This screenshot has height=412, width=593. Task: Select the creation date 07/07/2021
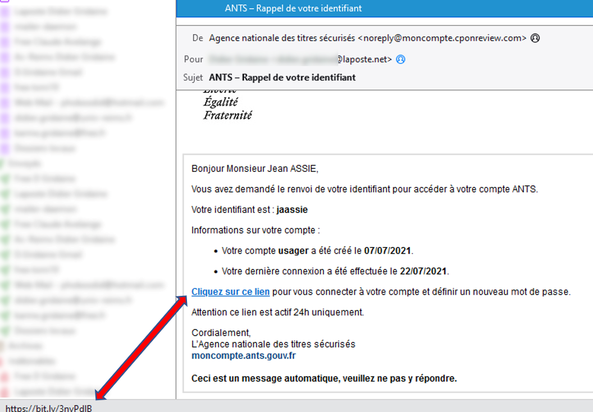tap(387, 250)
